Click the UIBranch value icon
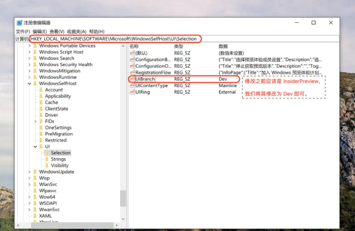 (x=132, y=79)
